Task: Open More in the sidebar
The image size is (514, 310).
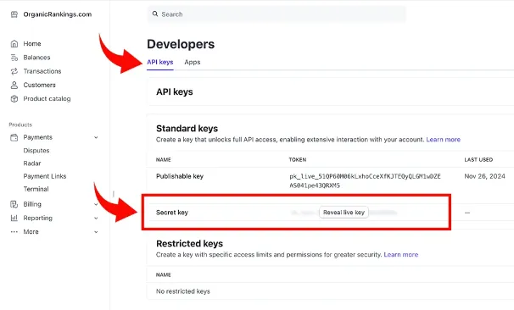Action: (31, 232)
